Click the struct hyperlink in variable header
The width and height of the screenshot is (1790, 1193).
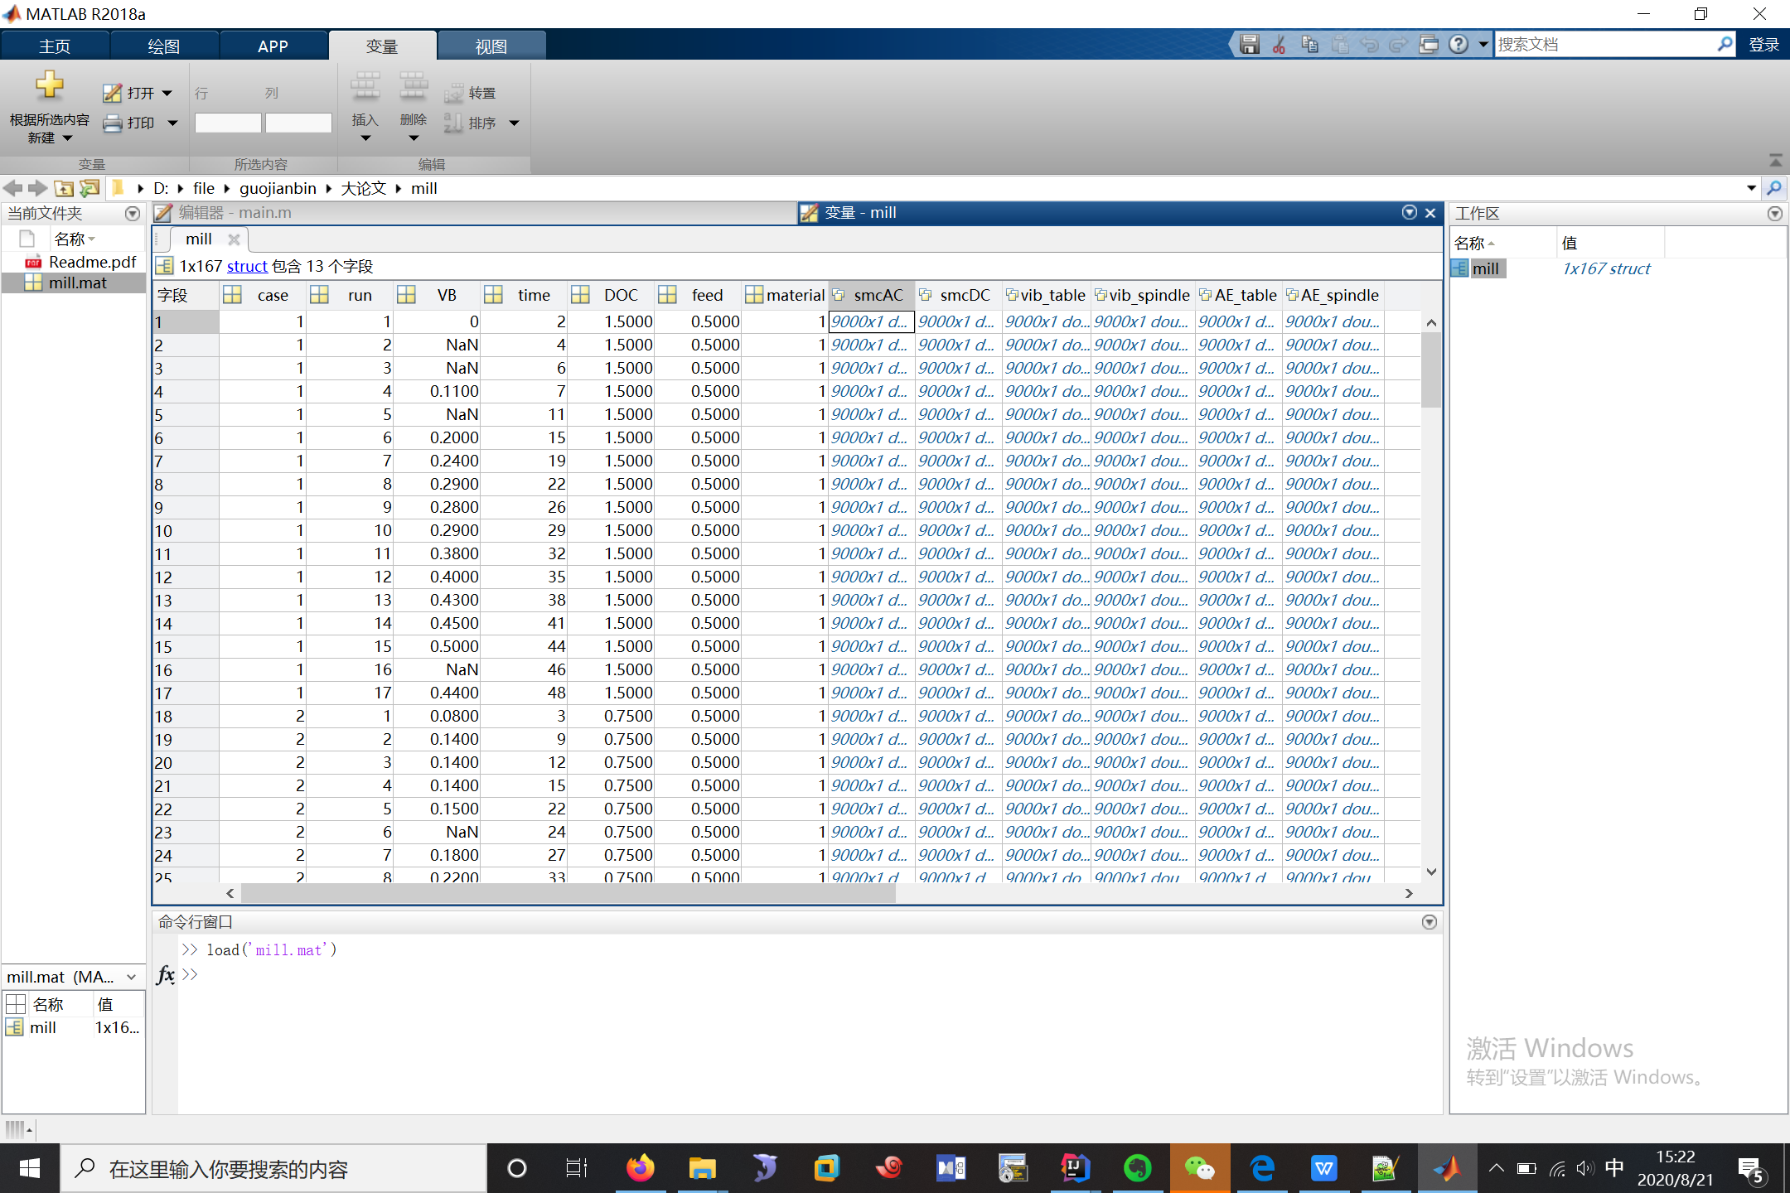pyautogui.click(x=247, y=266)
